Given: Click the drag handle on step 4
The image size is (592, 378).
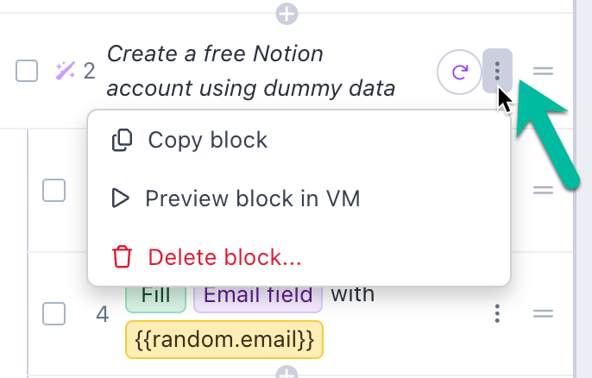Looking at the screenshot, I should pyautogui.click(x=543, y=313).
